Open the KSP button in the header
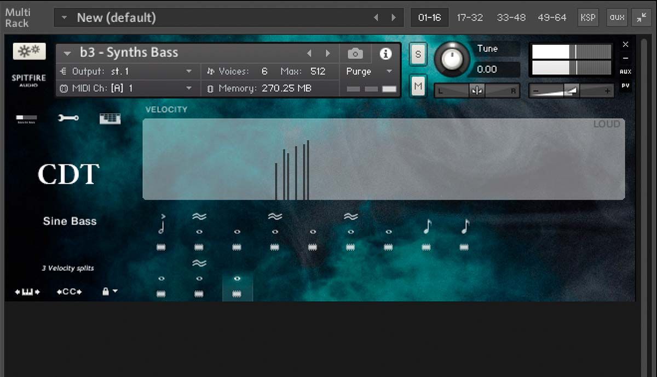Screen dimensions: 657x377 coord(588,17)
